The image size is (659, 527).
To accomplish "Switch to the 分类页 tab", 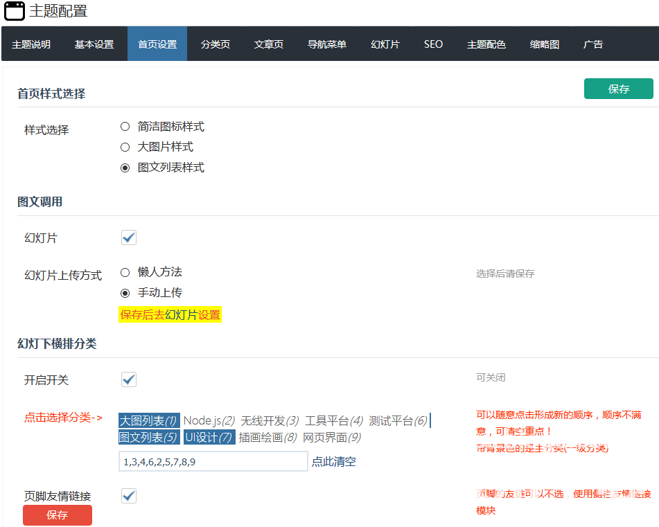I will tap(215, 44).
